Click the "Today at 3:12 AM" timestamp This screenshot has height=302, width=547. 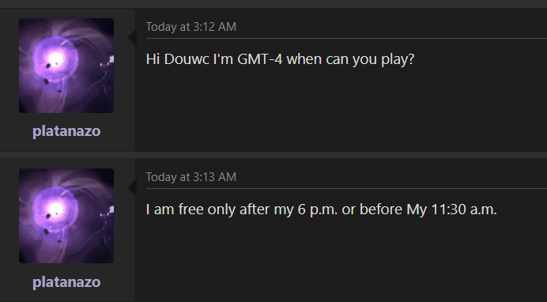(x=191, y=27)
